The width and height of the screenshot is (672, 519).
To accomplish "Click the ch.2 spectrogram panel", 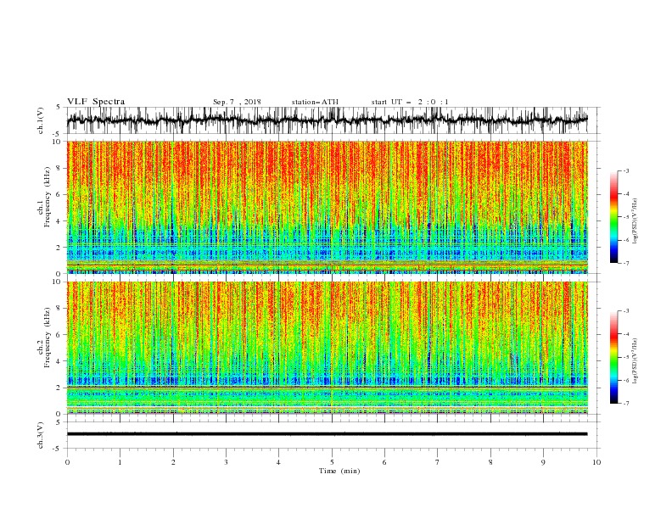I will click(327, 348).
